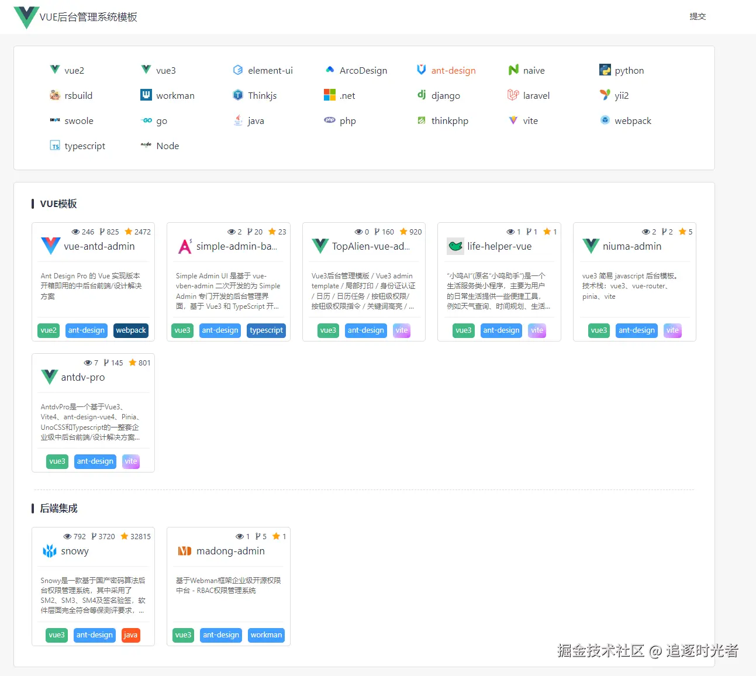Click the 3720 fork count on snowy
This screenshot has height=676, width=756.
103,536
